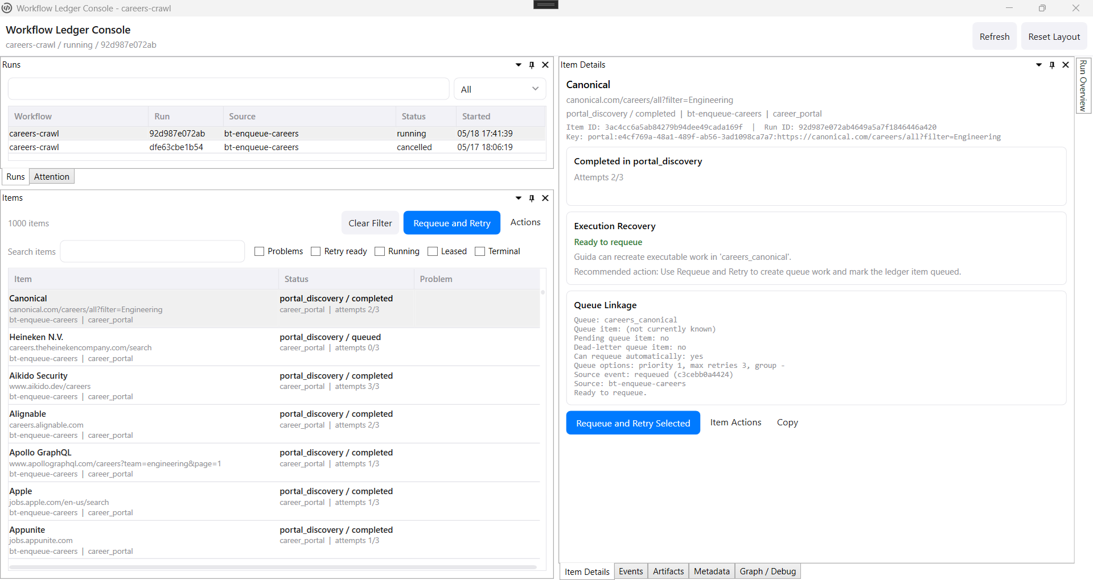Click the Clear Filter button

(370, 223)
